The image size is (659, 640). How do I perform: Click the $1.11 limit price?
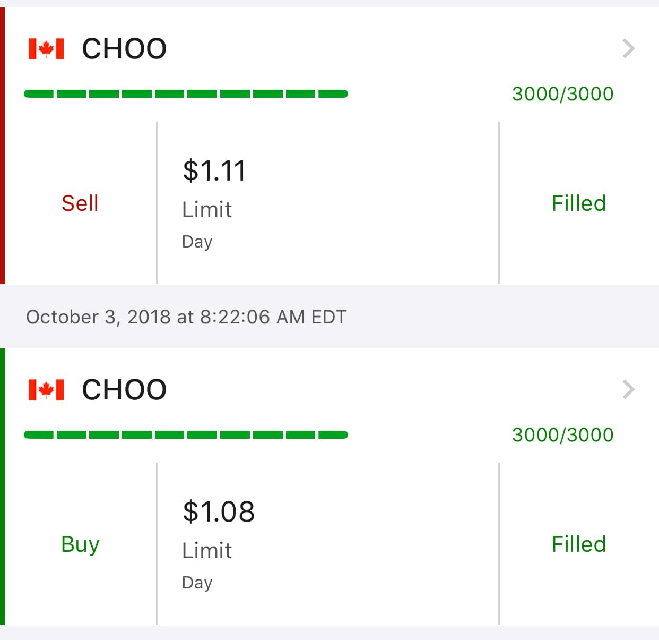coord(214,171)
